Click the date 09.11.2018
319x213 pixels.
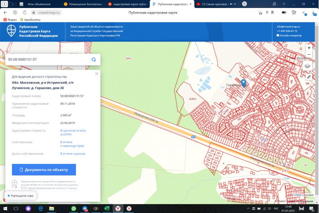tap(67, 104)
